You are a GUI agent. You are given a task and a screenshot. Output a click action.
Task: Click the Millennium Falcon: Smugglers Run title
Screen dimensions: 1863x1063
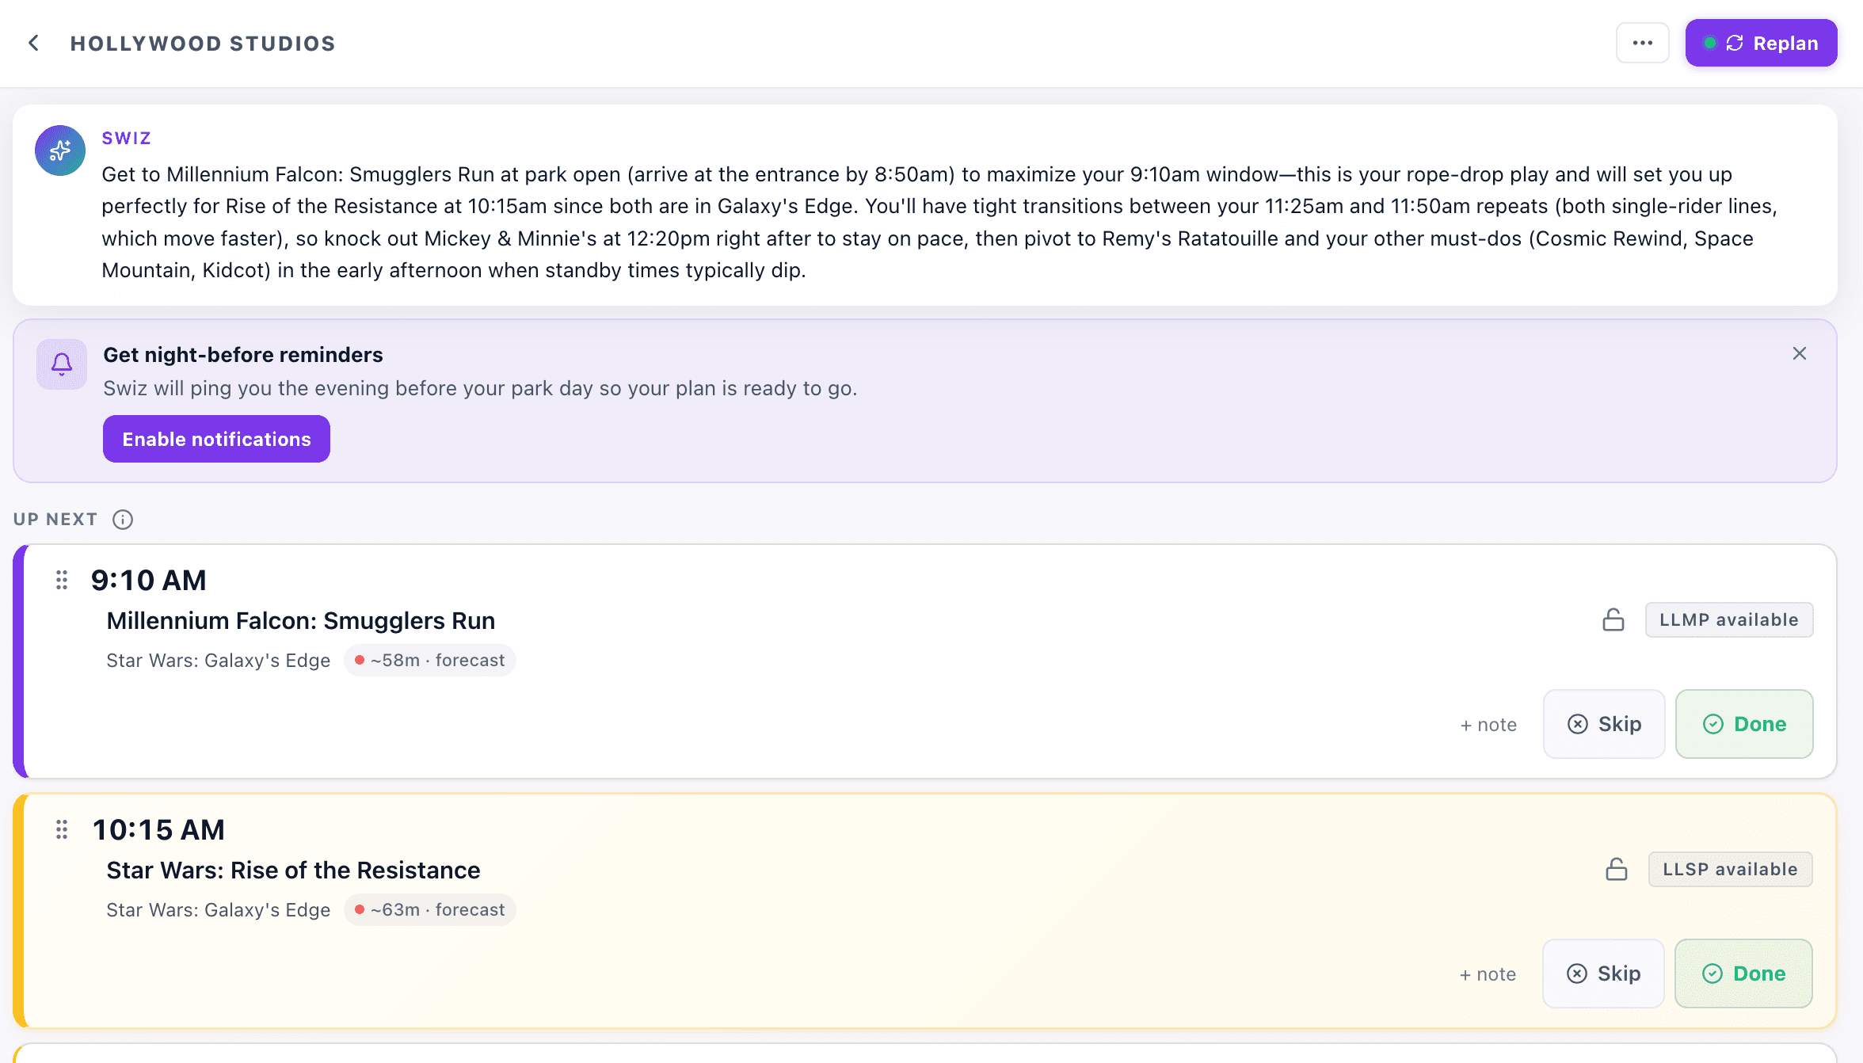pos(301,620)
